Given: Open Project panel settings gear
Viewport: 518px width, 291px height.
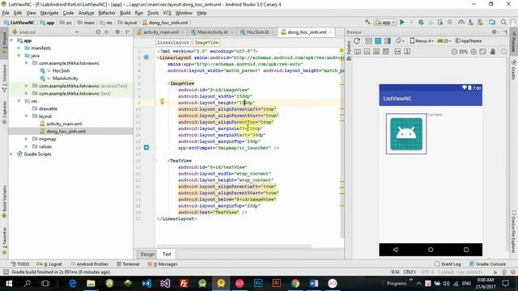Looking at the screenshot, I should pyautogui.click(x=117, y=32).
